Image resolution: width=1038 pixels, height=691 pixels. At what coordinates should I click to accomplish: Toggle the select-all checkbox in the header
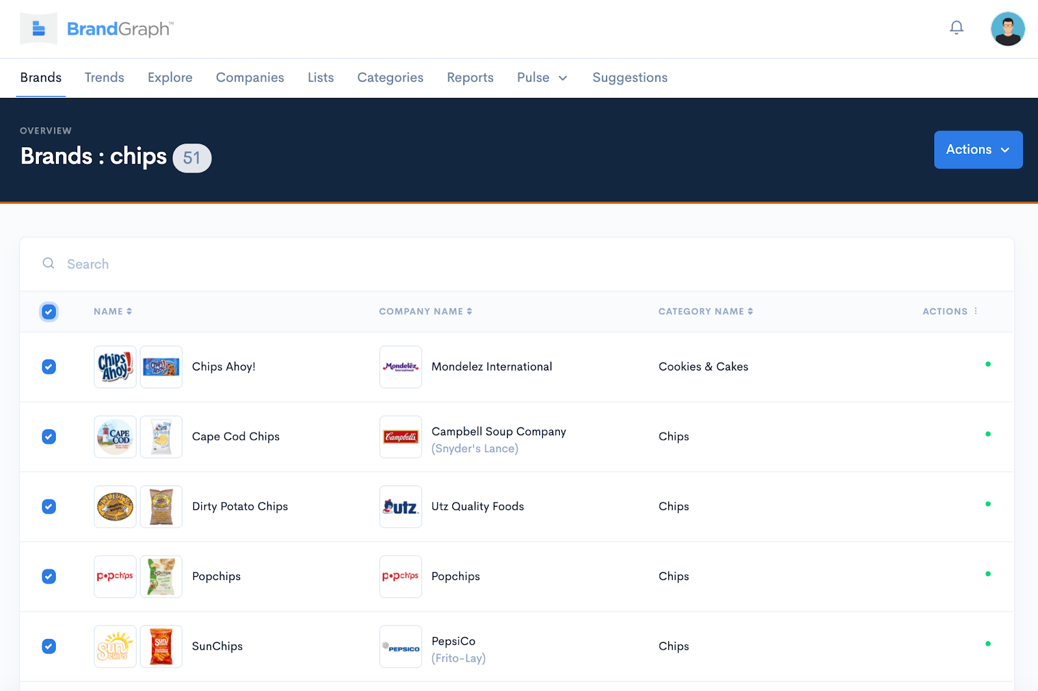[x=49, y=312]
